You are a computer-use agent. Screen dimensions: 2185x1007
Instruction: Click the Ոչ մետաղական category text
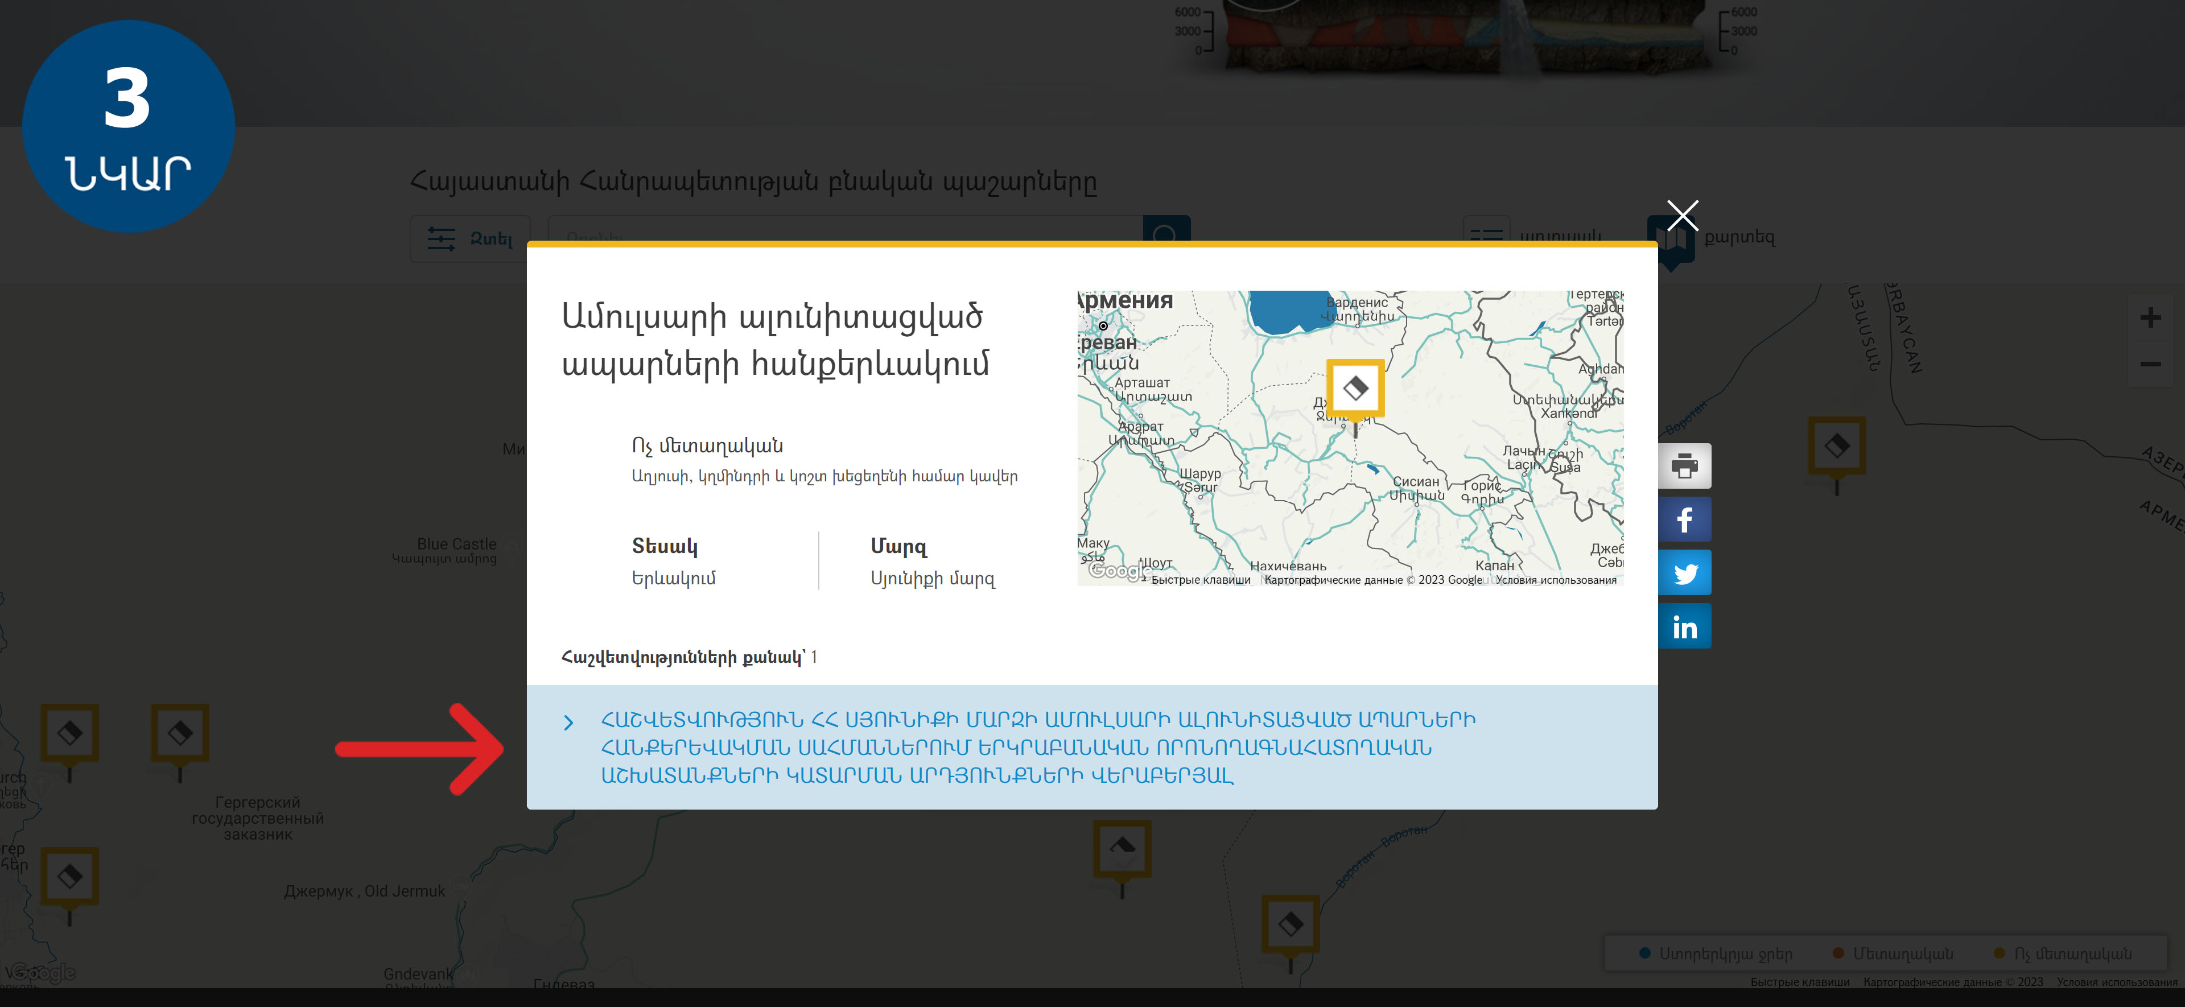[707, 445]
